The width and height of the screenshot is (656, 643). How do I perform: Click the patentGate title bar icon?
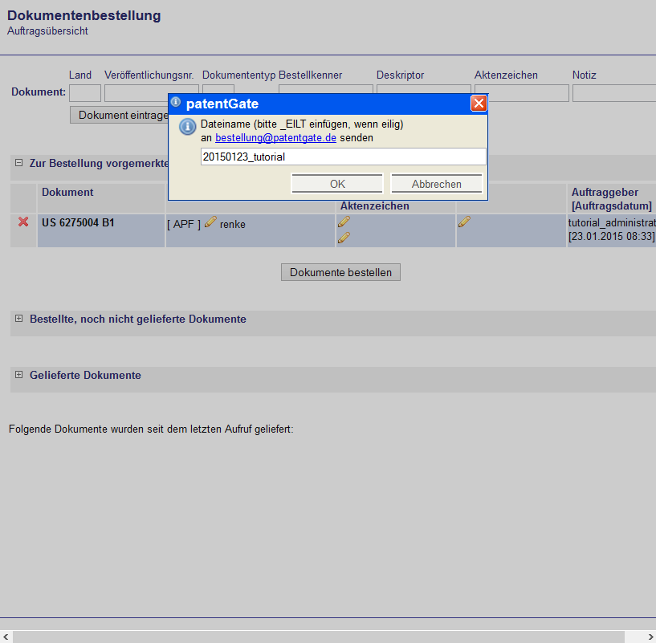pyautogui.click(x=176, y=102)
